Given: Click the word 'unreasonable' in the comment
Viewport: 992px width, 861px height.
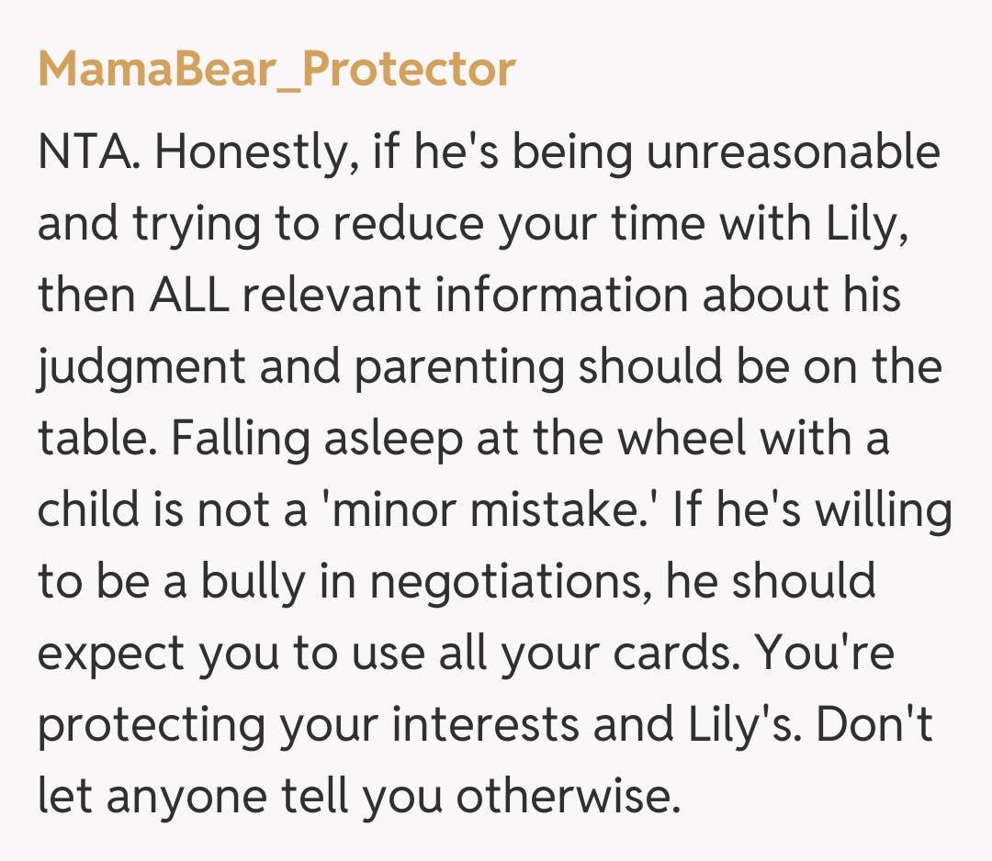Looking at the screenshot, I should [793, 152].
